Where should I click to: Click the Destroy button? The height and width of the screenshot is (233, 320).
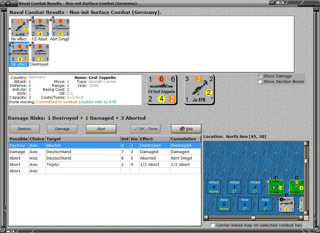(25, 129)
